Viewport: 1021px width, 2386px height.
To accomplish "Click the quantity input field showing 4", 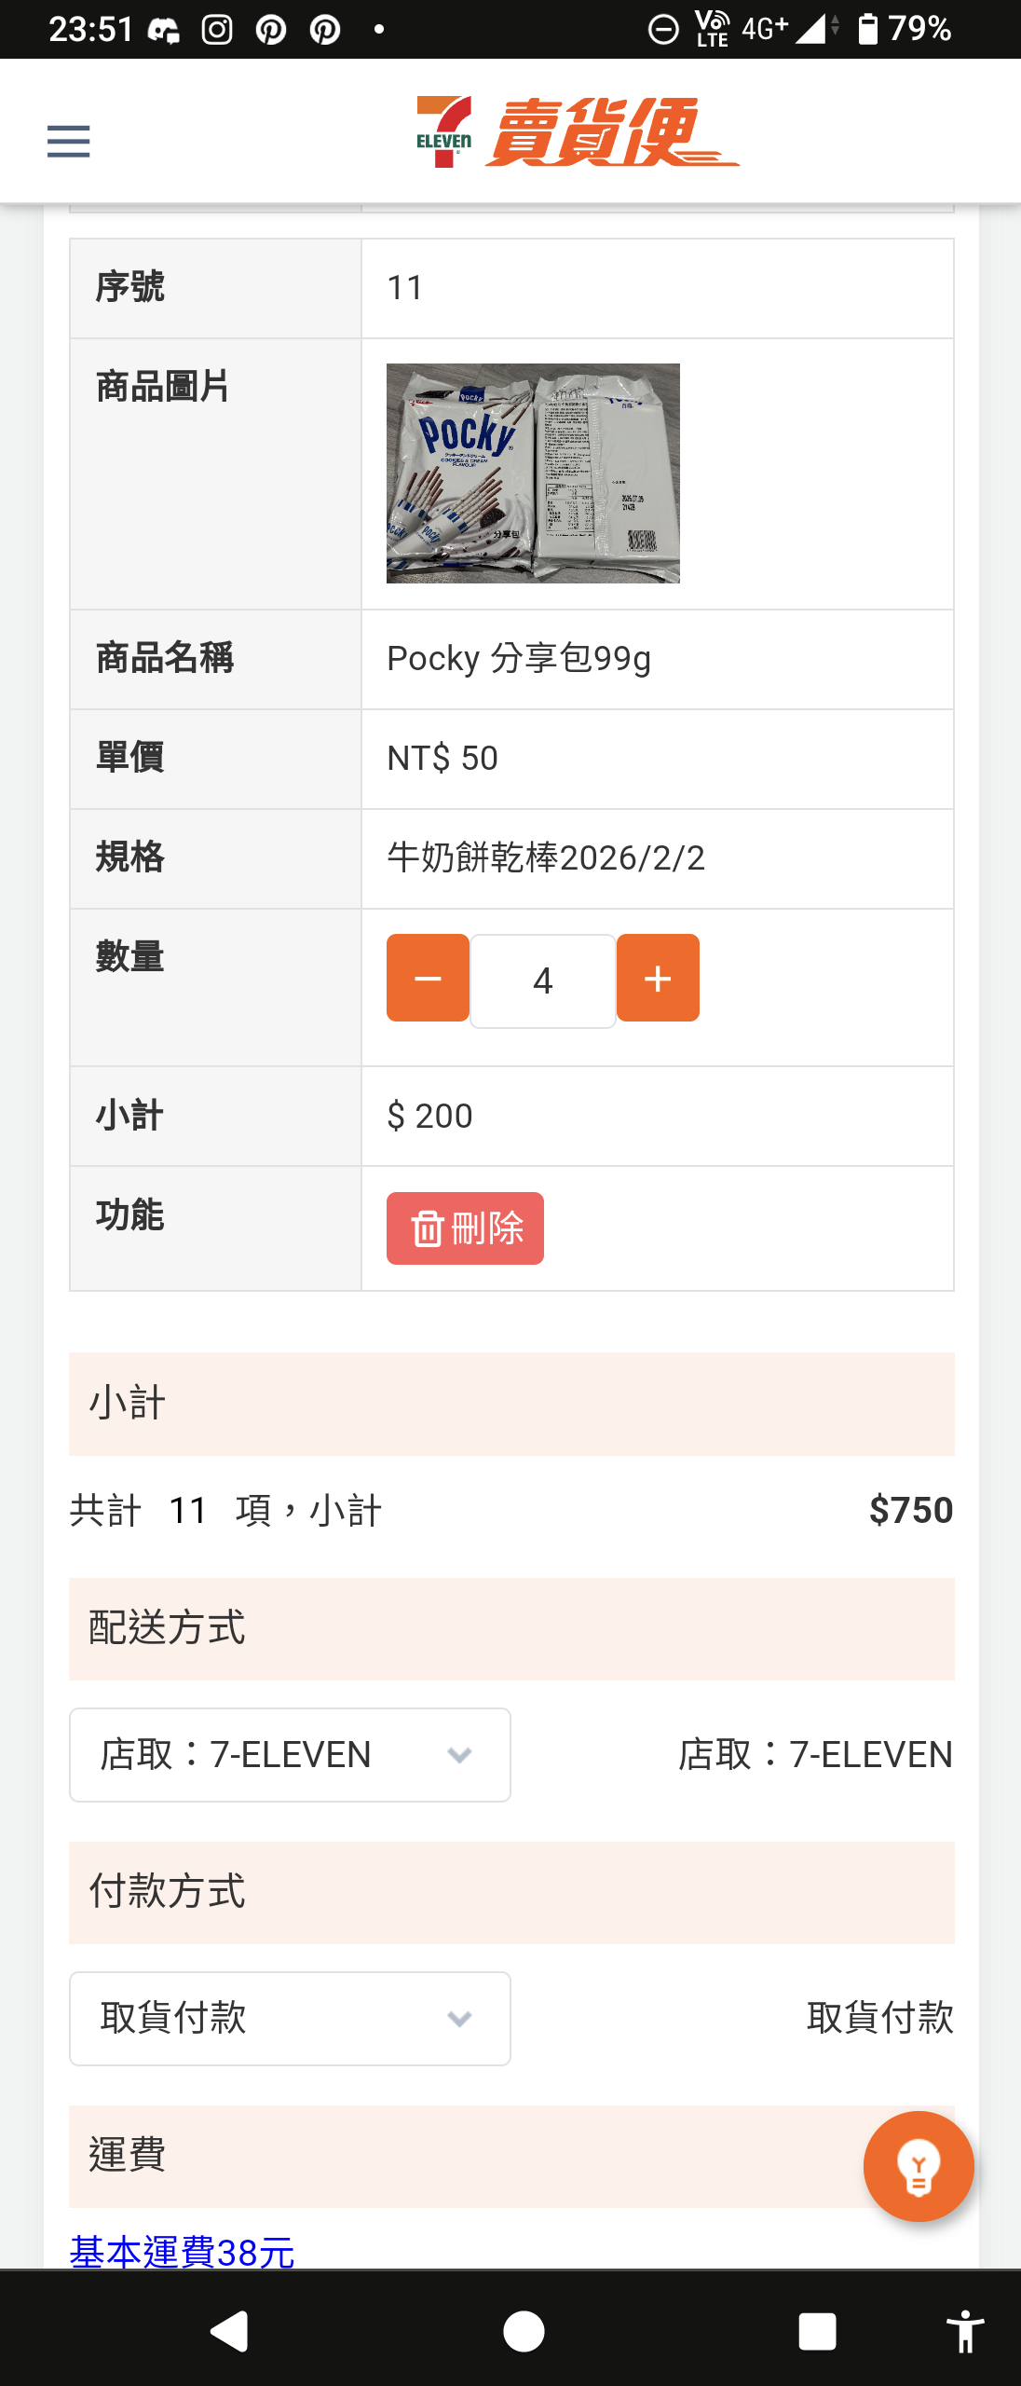I will click(x=543, y=980).
